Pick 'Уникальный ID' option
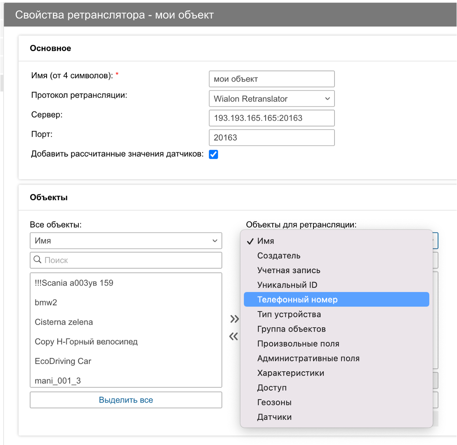The image size is (457, 445). [287, 285]
